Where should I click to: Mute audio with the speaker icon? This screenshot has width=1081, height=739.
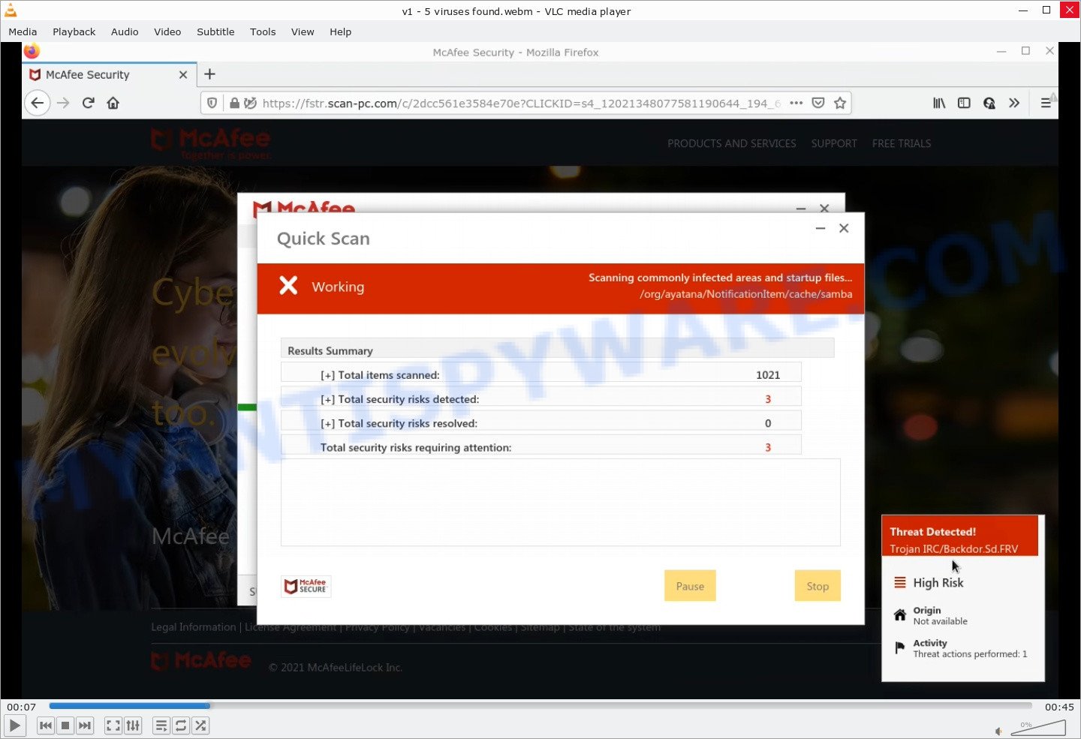(x=998, y=731)
